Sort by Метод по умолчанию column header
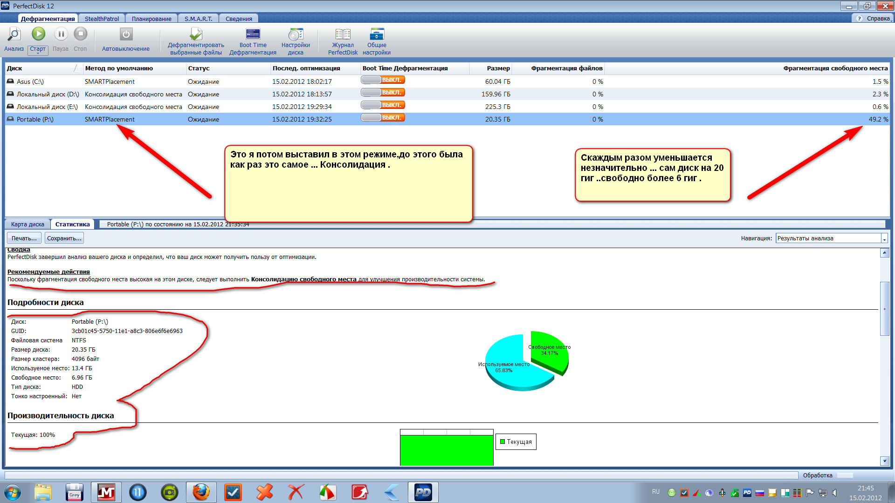The width and height of the screenshot is (895, 503). coord(134,68)
